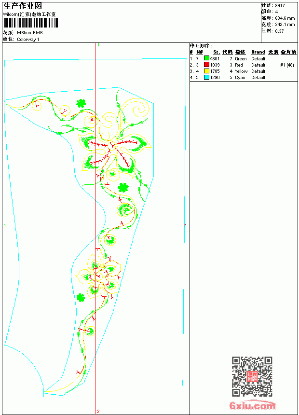Select the 'Red' color description
This screenshot has height=415, width=299.
pyautogui.click(x=239, y=65)
